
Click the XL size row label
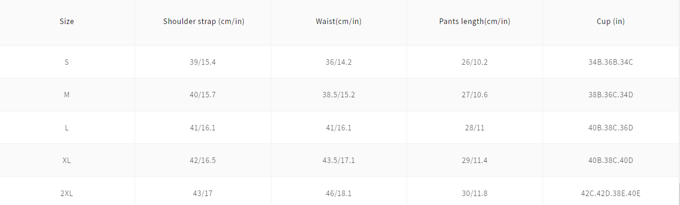[67, 160]
